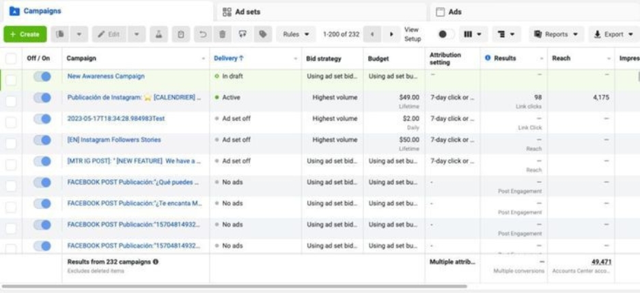Viewport: 640px width, 293px height.
Task: Open the A/B test flask icon
Action: click(158, 34)
